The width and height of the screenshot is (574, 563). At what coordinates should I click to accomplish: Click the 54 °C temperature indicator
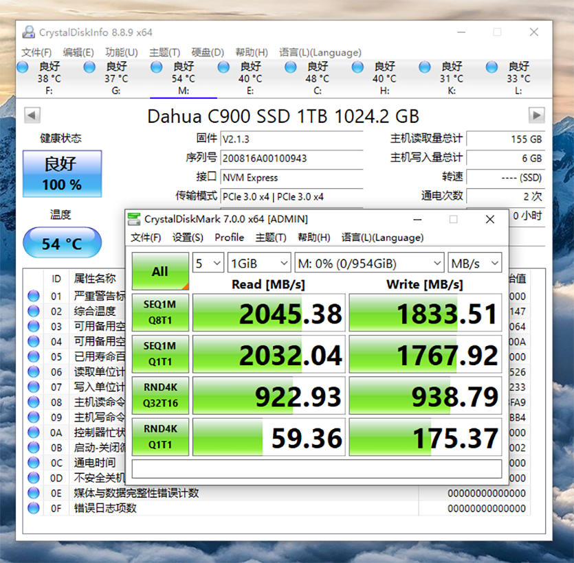coord(62,244)
